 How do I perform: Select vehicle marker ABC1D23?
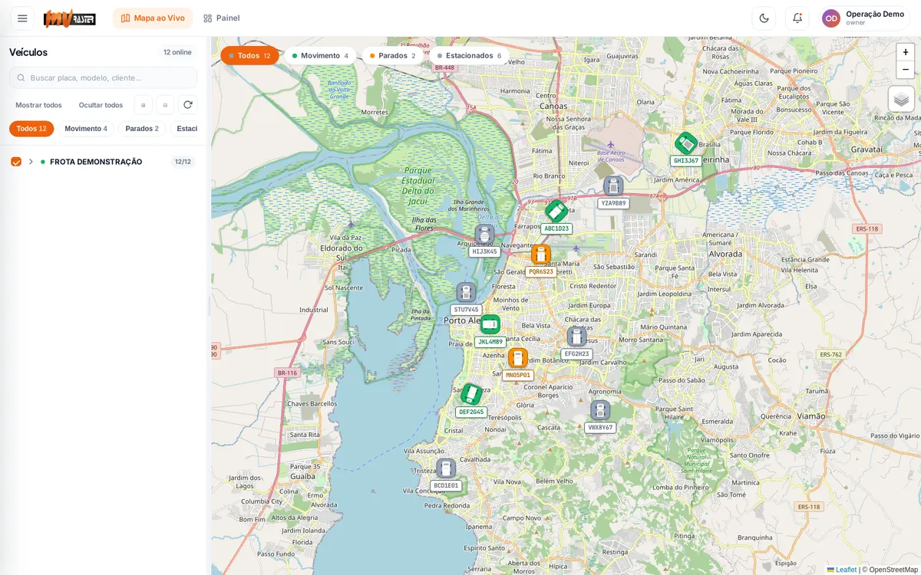[556, 212]
